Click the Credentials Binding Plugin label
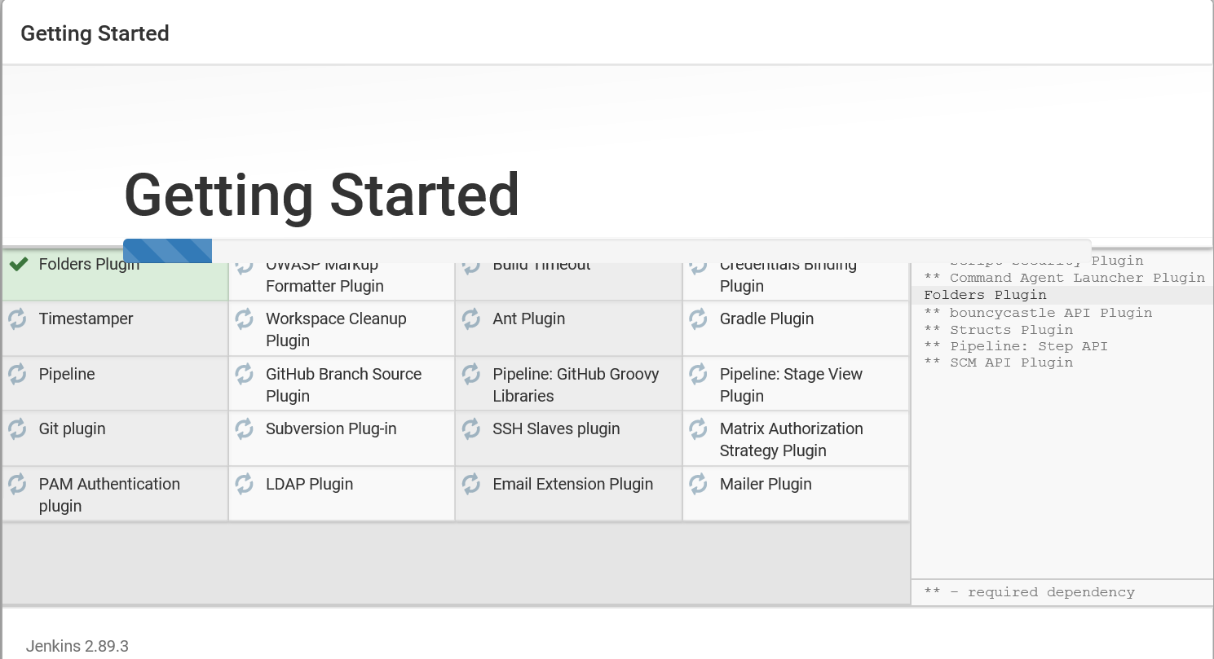 point(788,276)
